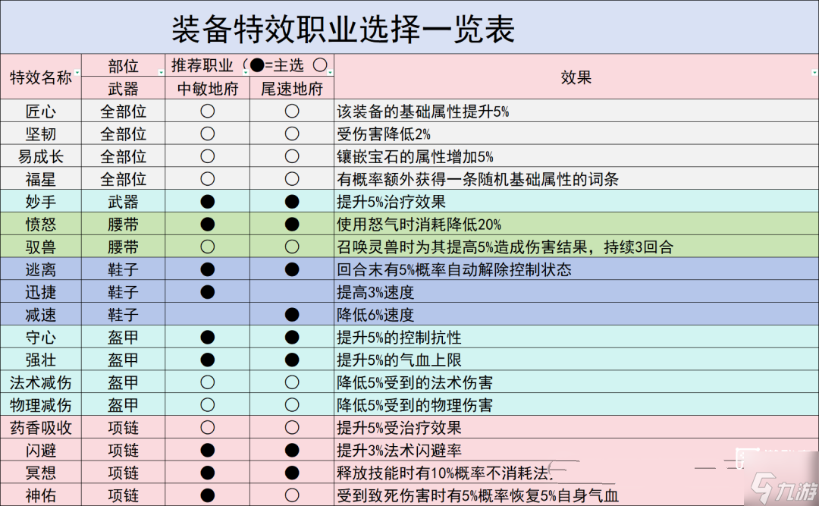
Task: Select the filled circle under 中敏地府 in 神佑 row
Action: [207, 495]
